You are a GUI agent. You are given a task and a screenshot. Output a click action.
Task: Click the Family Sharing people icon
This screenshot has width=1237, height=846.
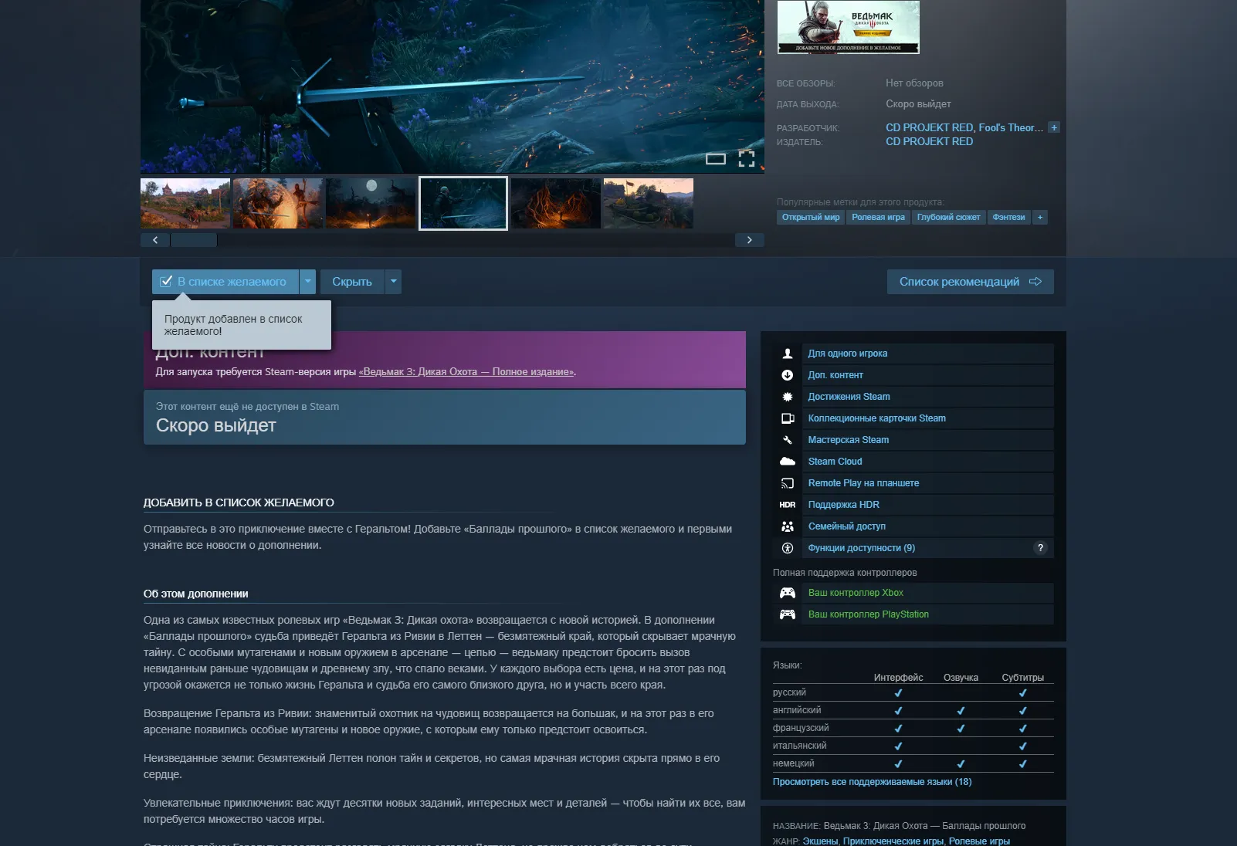(788, 526)
